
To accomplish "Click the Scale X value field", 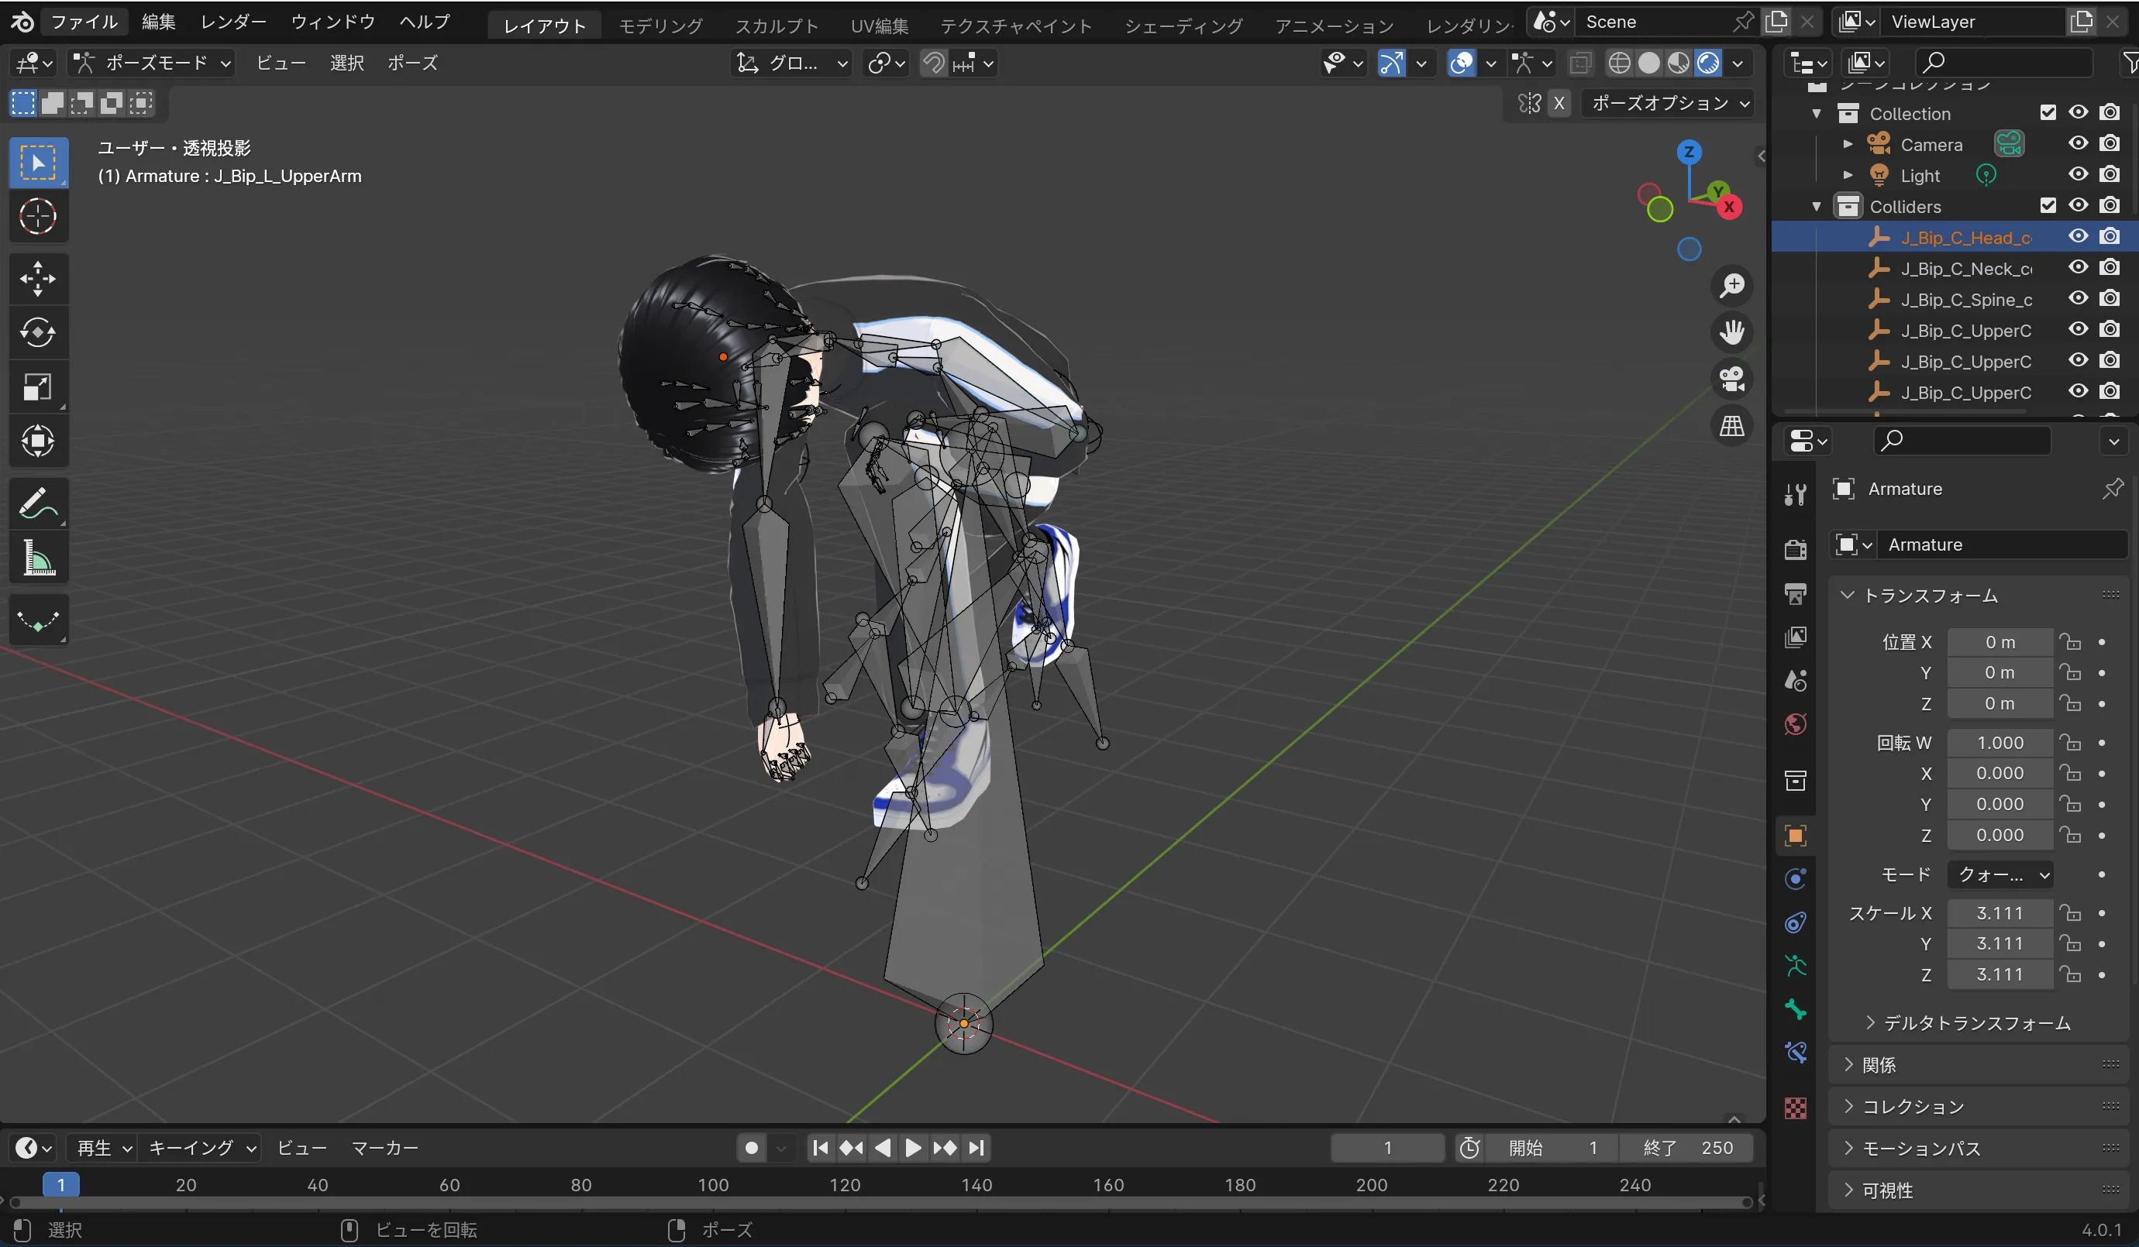I will point(1999,912).
